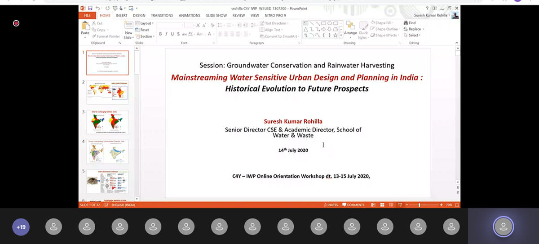The height and width of the screenshot is (244, 539).
Task: Open Shape Effects options
Action: [x=384, y=35]
